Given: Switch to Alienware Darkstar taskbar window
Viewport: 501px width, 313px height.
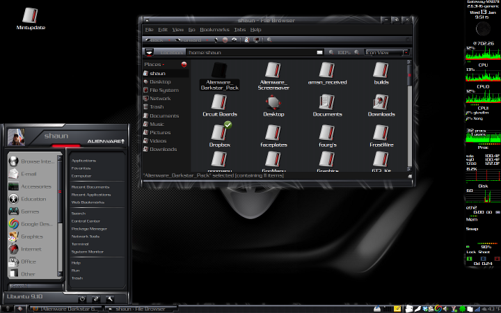Looking at the screenshot, I should [x=65, y=309].
